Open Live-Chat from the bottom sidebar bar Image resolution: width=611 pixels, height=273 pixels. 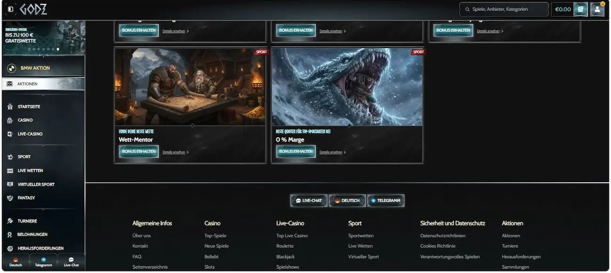[x=71, y=262]
